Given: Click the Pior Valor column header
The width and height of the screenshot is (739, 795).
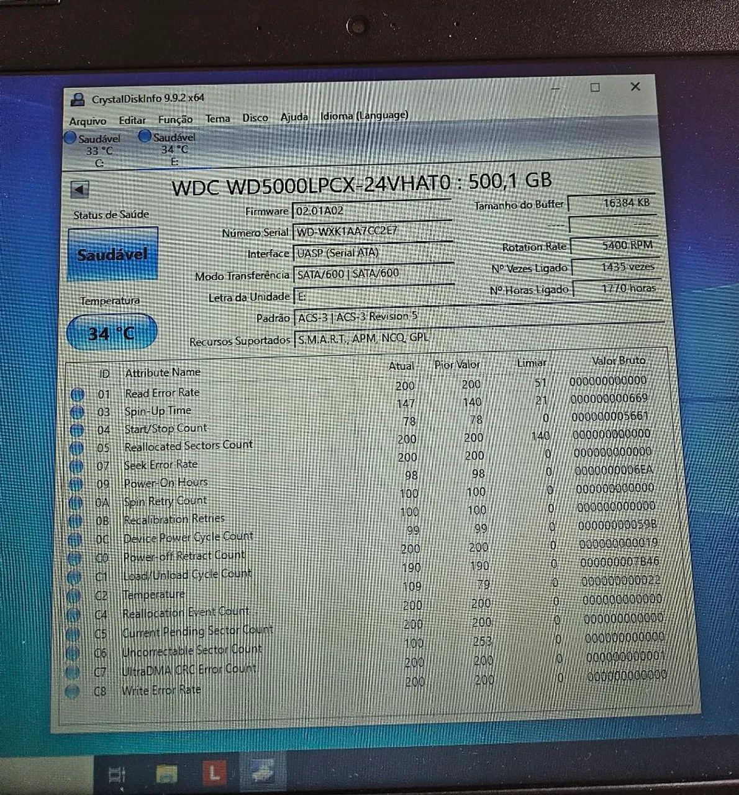Looking at the screenshot, I should (457, 365).
